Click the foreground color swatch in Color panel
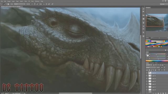168x94 pixels. click(147, 55)
